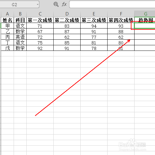Click score 93 in 甲 row

click(x=121, y=26)
